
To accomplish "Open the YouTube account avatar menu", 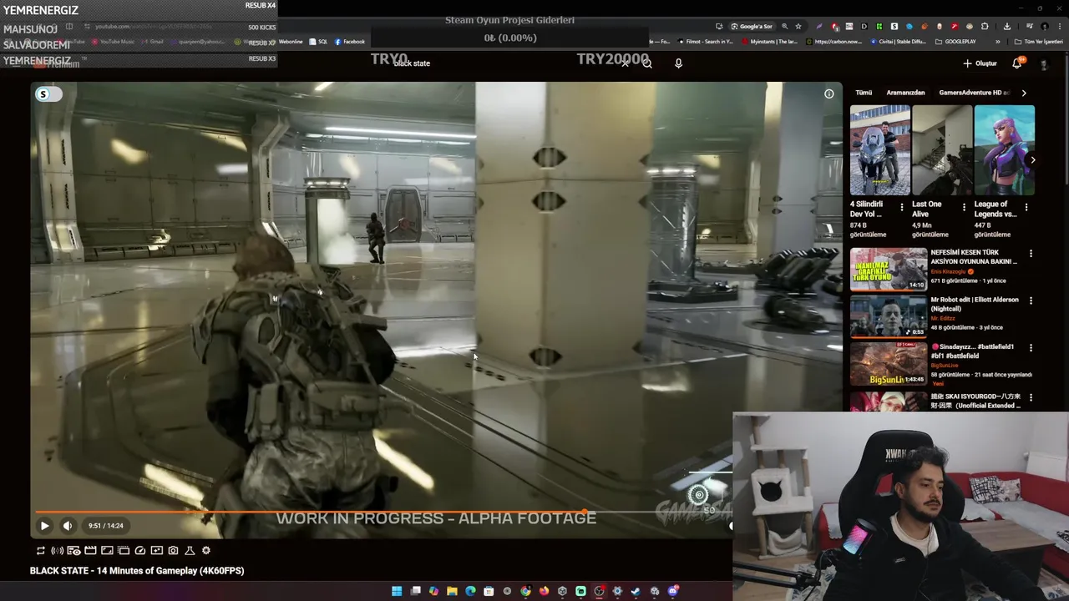I will coord(1044,64).
